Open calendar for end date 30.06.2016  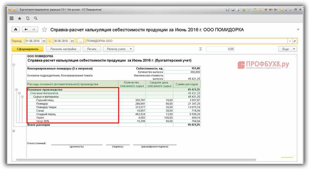coord(72,41)
